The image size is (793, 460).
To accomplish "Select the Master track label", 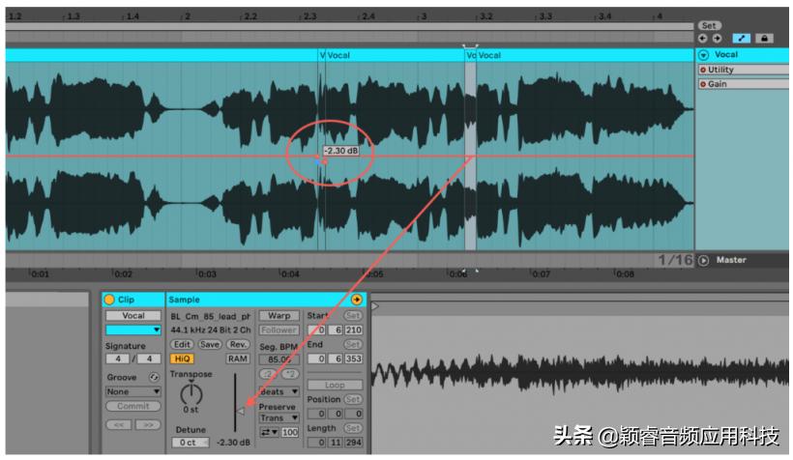I will coord(731,260).
